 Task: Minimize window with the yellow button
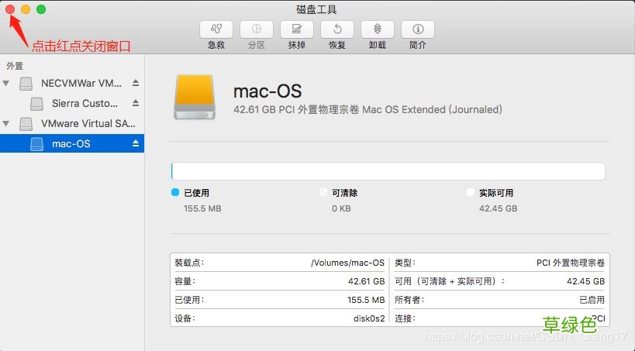[26, 9]
